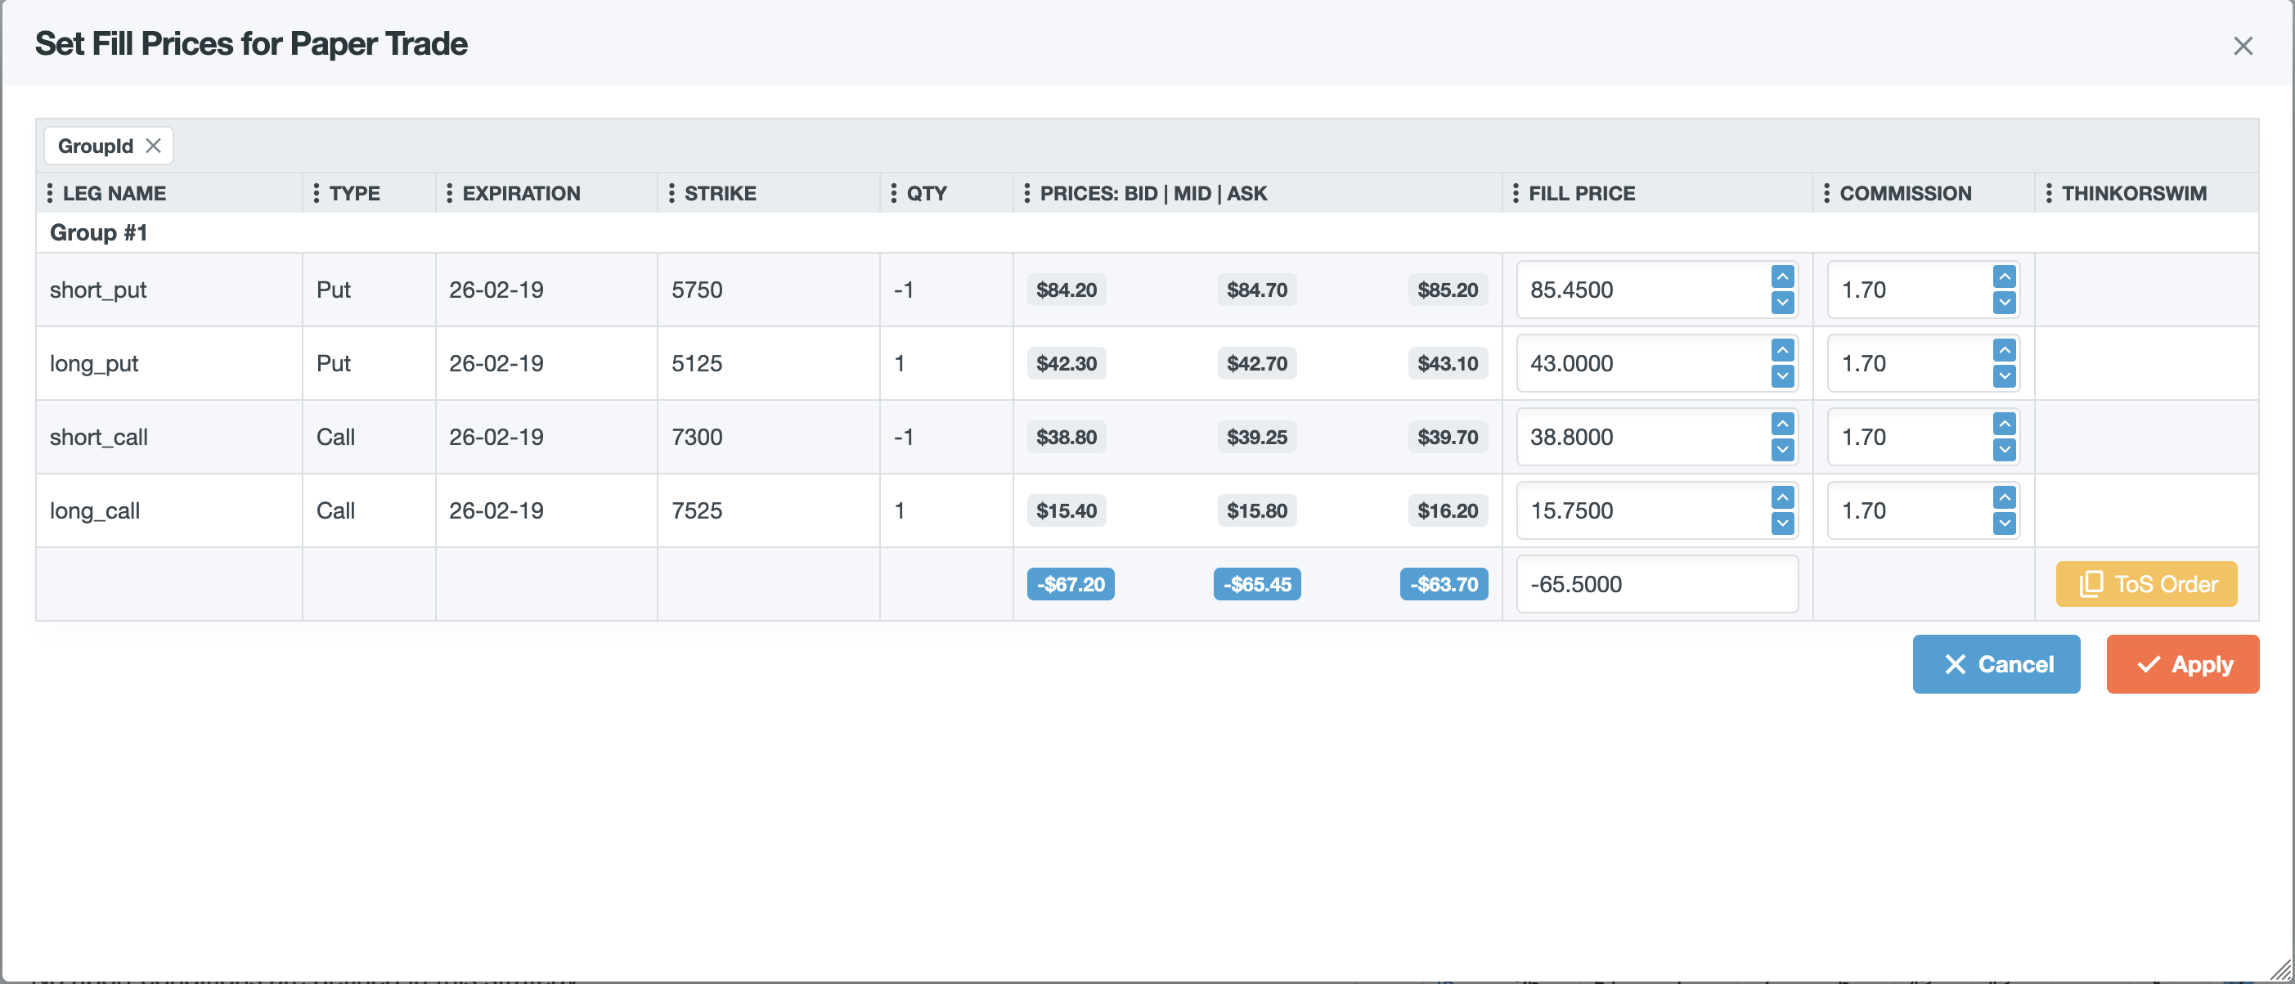This screenshot has width=2295, height=984.
Task: Apply the paper trade fill prices
Action: pyautogui.click(x=2182, y=664)
